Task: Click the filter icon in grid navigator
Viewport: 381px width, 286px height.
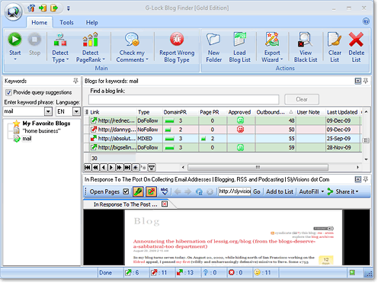Action: (x=152, y=168)
